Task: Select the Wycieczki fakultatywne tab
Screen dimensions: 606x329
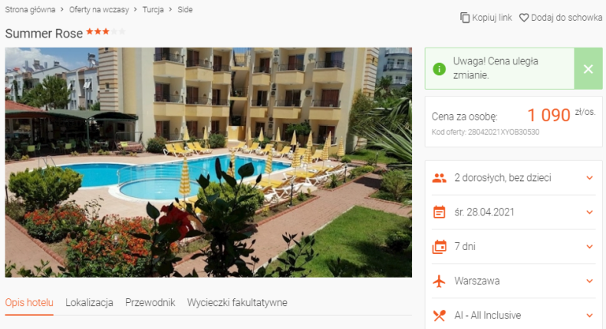Action: pyautogui.click(x=237, y=302)
